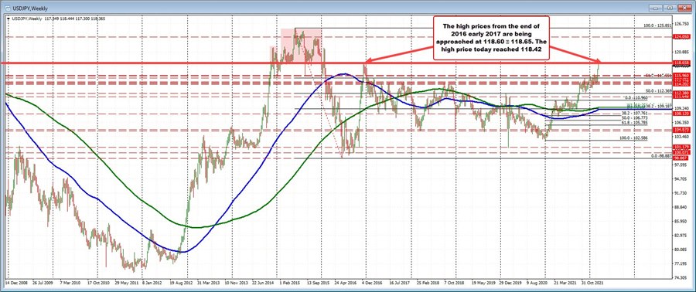Click the 14 Dec 2008 date label
Viewport: 696px width, 292px height.
click(x=15, y=282)
